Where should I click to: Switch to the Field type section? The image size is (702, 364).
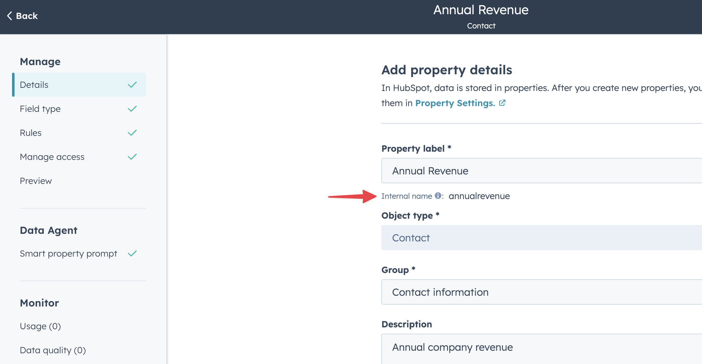[40, 109]
